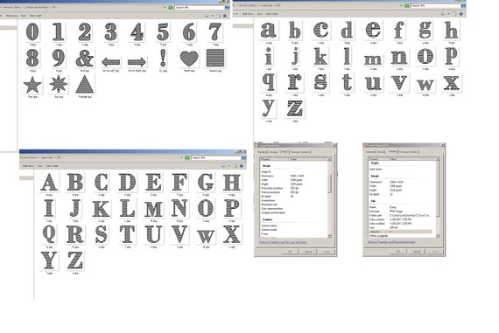Select the lowercase letter g thumbnail
The height and width of the screenshot is (333, 499).
[425, 30]
